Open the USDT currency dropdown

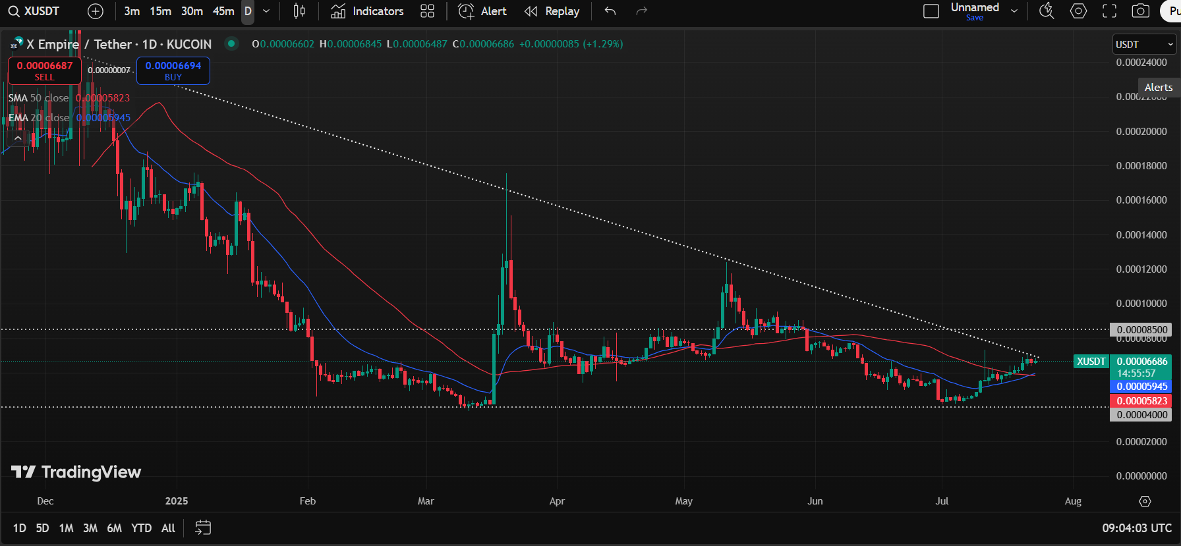pos(1144,44)
